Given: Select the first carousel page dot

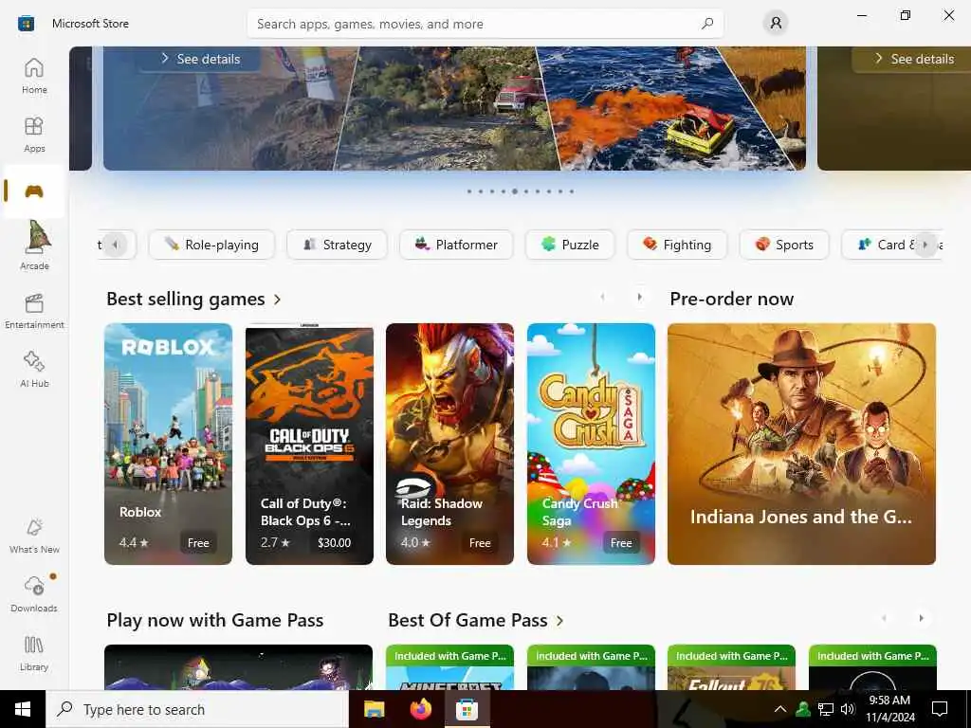Looking at the screenshot, I should tap(469, 191).
